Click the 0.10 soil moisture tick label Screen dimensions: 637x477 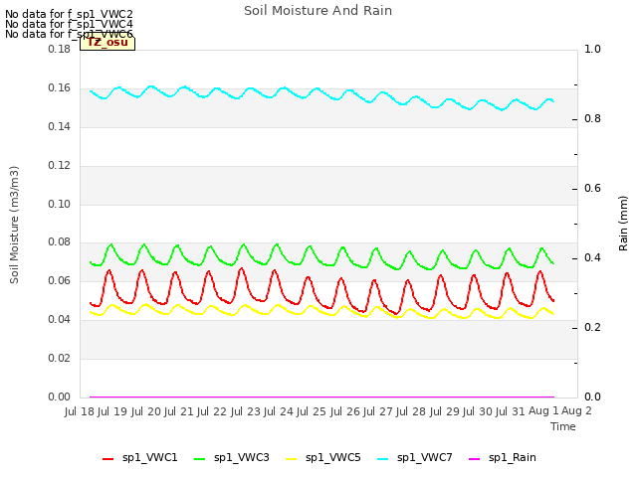[60, 204]
